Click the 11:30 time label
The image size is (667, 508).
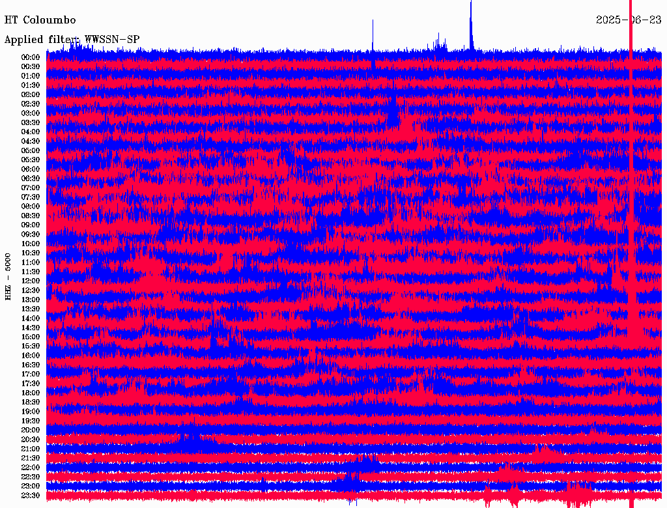[x=31, y=272]
